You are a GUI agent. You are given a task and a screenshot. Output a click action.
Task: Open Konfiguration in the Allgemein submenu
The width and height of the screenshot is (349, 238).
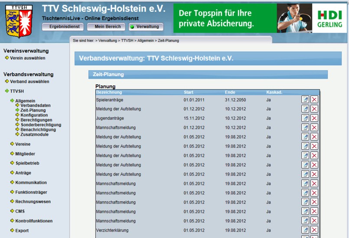(34, 115)
